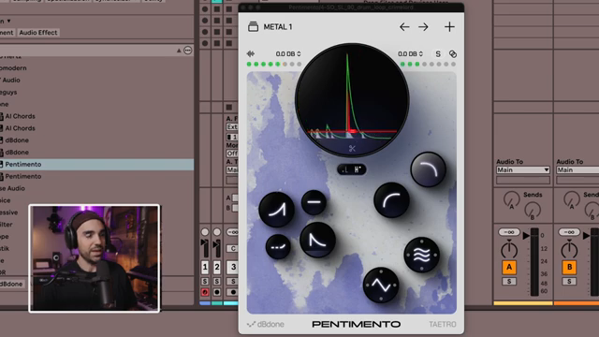Open the Ext input dropdown on track 3
Image resolution: width=599 pixels, height=337 pixels.
click(x=232, y=127)
